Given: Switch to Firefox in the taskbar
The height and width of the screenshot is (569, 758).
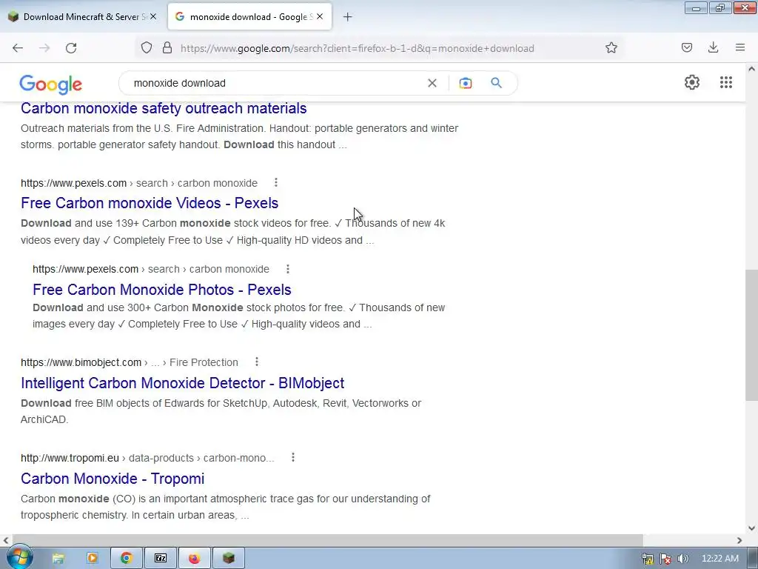Looking at the screenshot, I should pyautogui.click(x=195, y=558).
